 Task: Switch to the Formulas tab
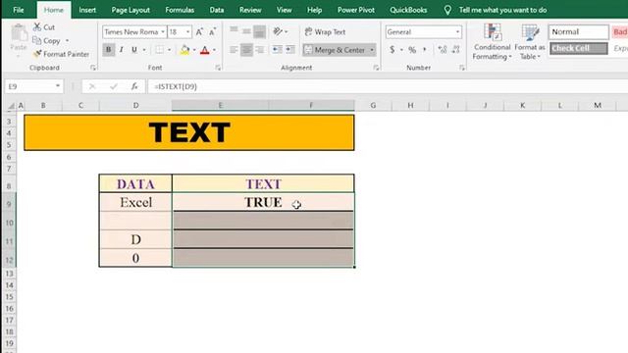(180, 10)
